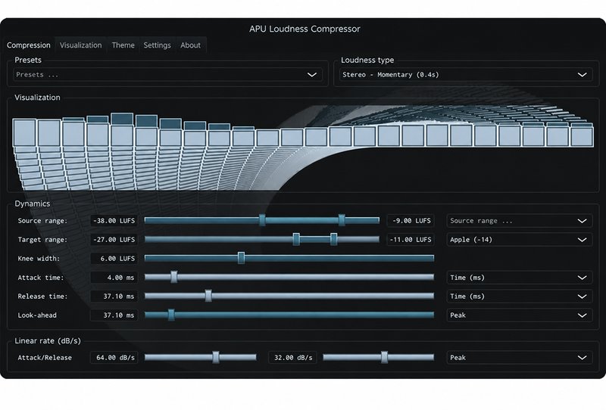Open the Linear rate Peak dropdown

coord(519,358)
